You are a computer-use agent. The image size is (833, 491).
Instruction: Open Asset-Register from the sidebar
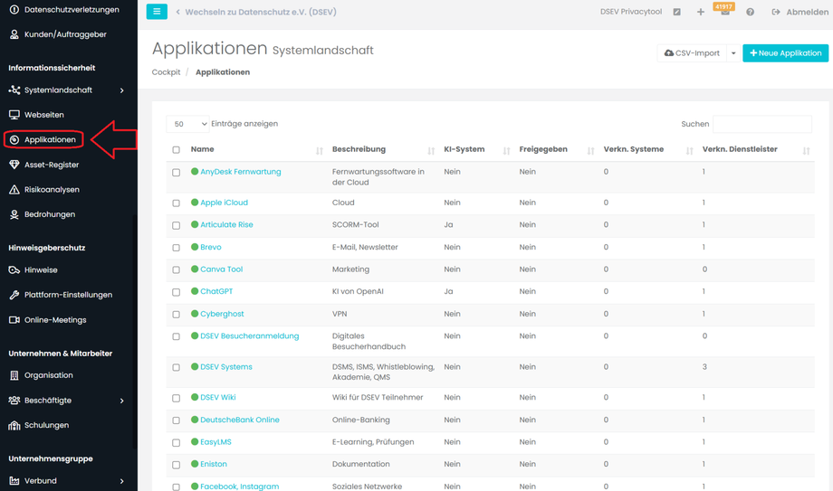coord(51,165)
